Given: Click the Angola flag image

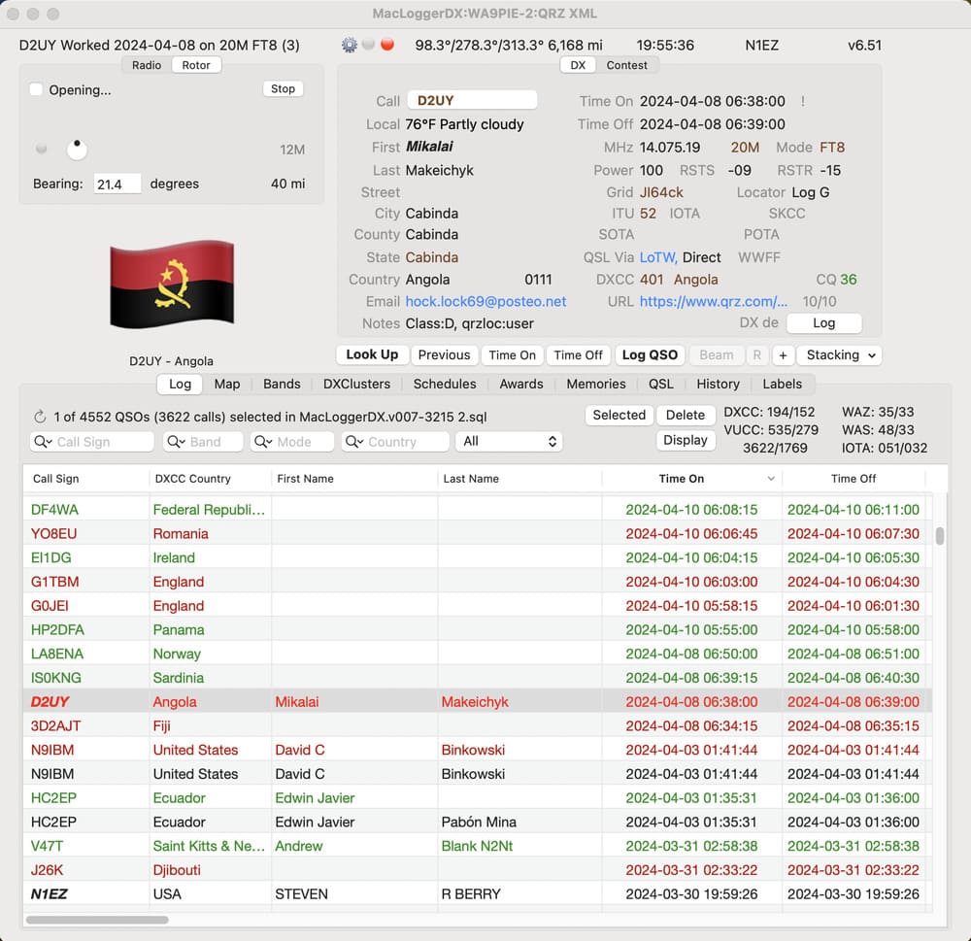Looking at the screenshot, I should pos(172,285).
